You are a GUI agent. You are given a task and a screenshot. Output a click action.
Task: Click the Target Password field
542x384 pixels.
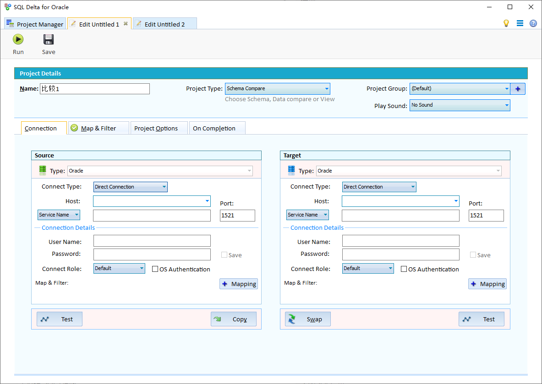401,254
